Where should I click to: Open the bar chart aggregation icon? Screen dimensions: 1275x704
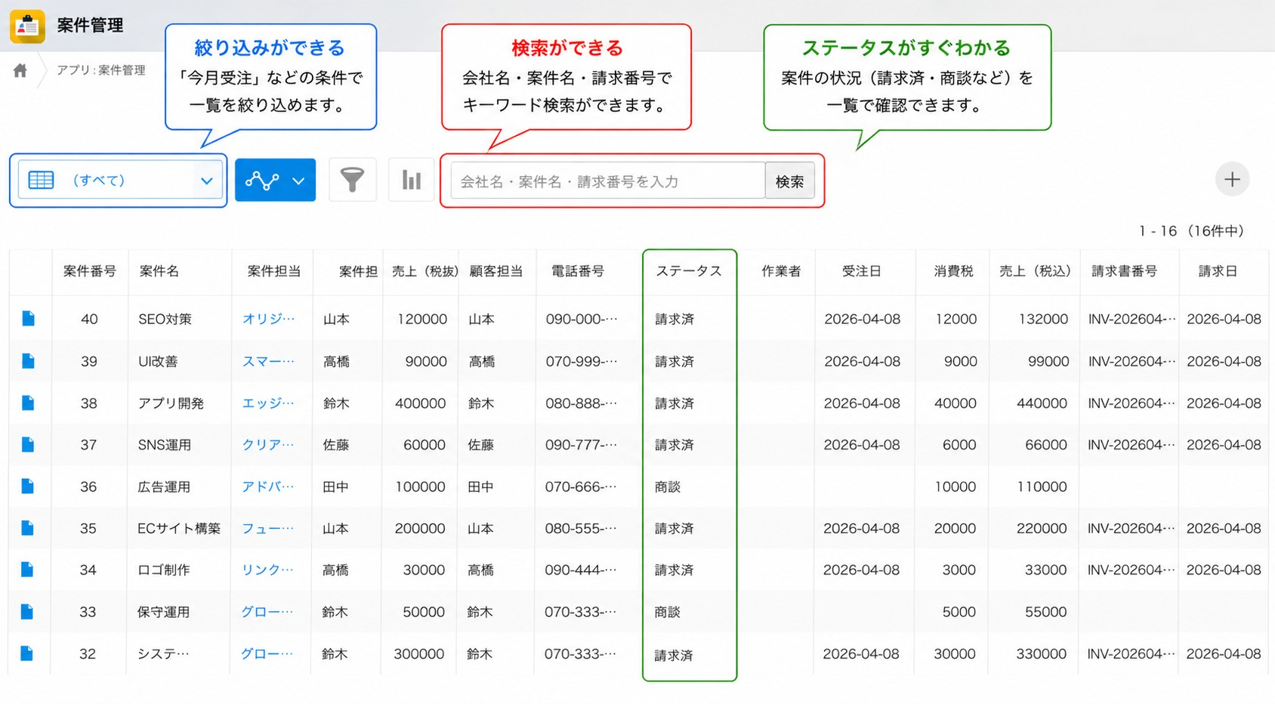(x=411, y=180)
